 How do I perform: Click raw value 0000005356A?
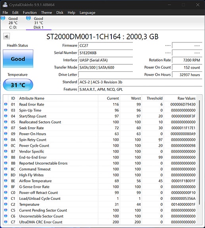(x=183, y=199)
